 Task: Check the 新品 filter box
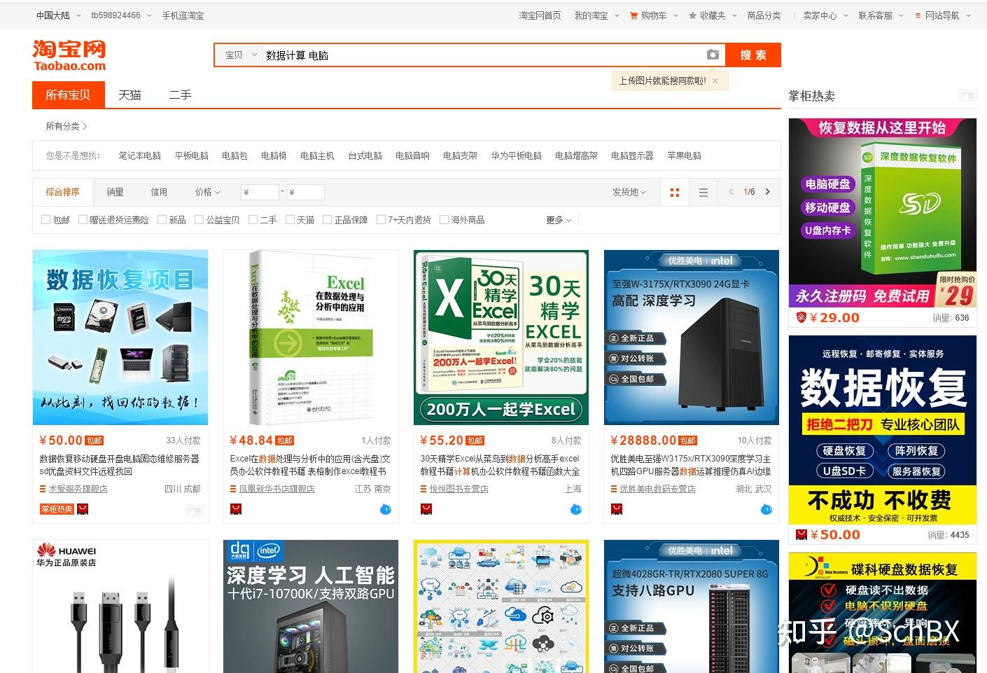(x=162, y=220)
